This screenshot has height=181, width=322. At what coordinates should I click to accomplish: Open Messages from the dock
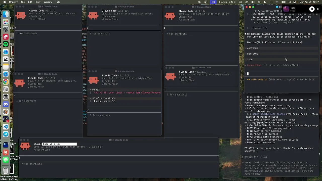(6, 160)
